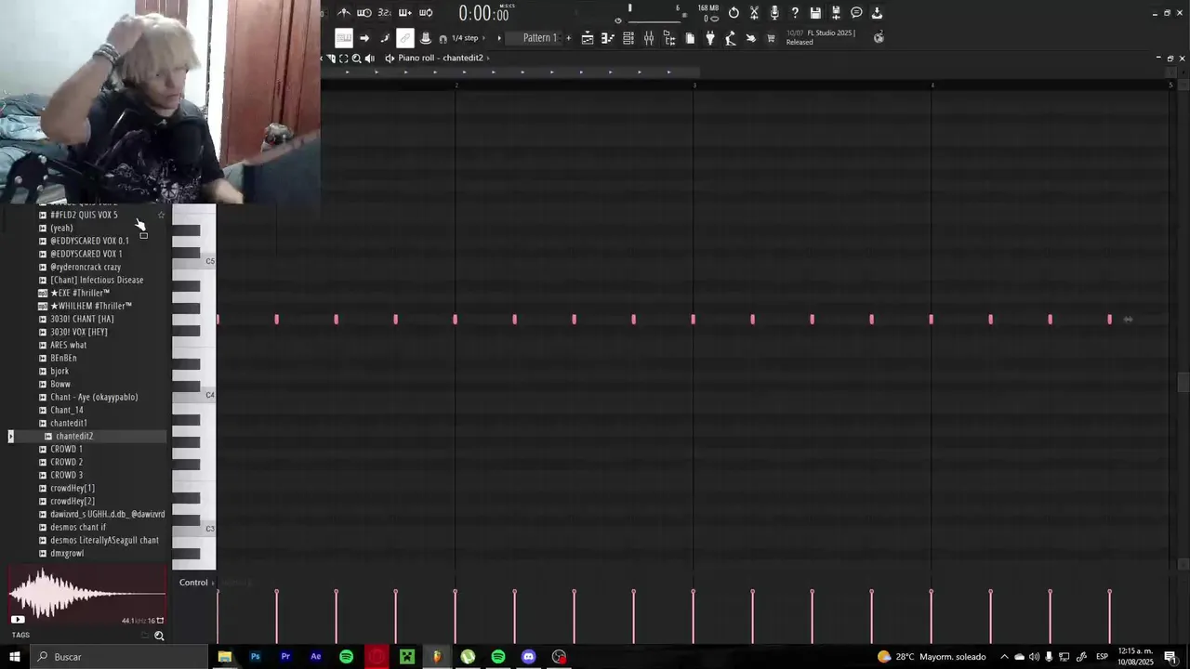Screen dimensions: 1190x669
Task: Click the browser search magnifier icon
Action: tap(159, 636)
